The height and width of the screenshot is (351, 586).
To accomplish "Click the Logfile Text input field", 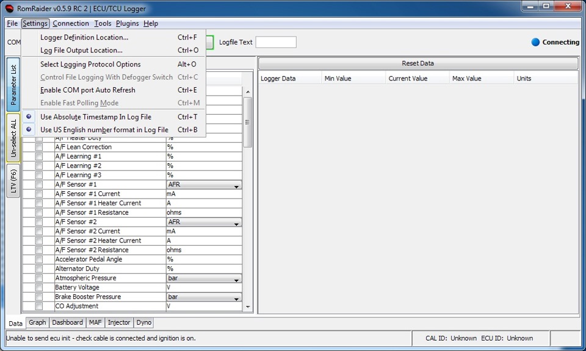I will [276, 42].
